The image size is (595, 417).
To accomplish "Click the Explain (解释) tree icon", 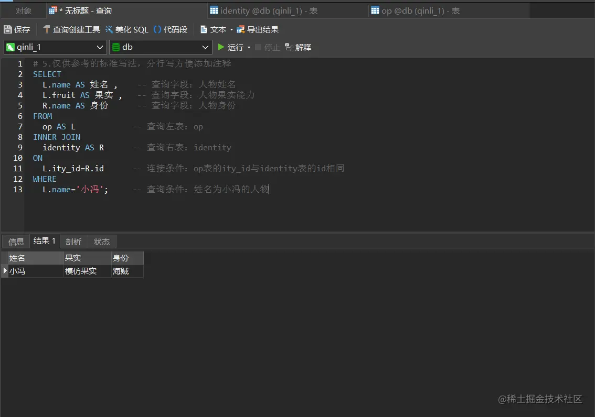I will (289, 47).
